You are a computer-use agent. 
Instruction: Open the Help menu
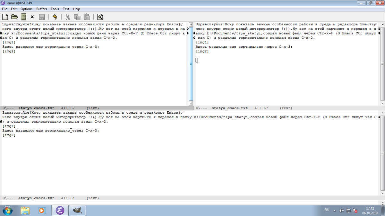pyautogui.click(x=76, y=9)
